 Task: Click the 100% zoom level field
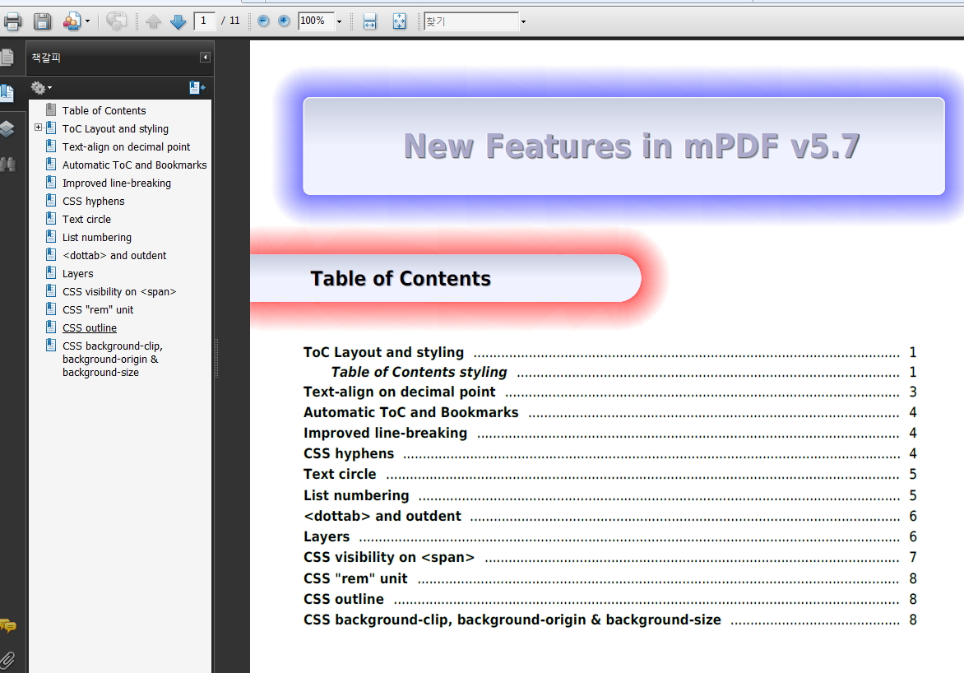pyautogui.click(x=315, y=21)
